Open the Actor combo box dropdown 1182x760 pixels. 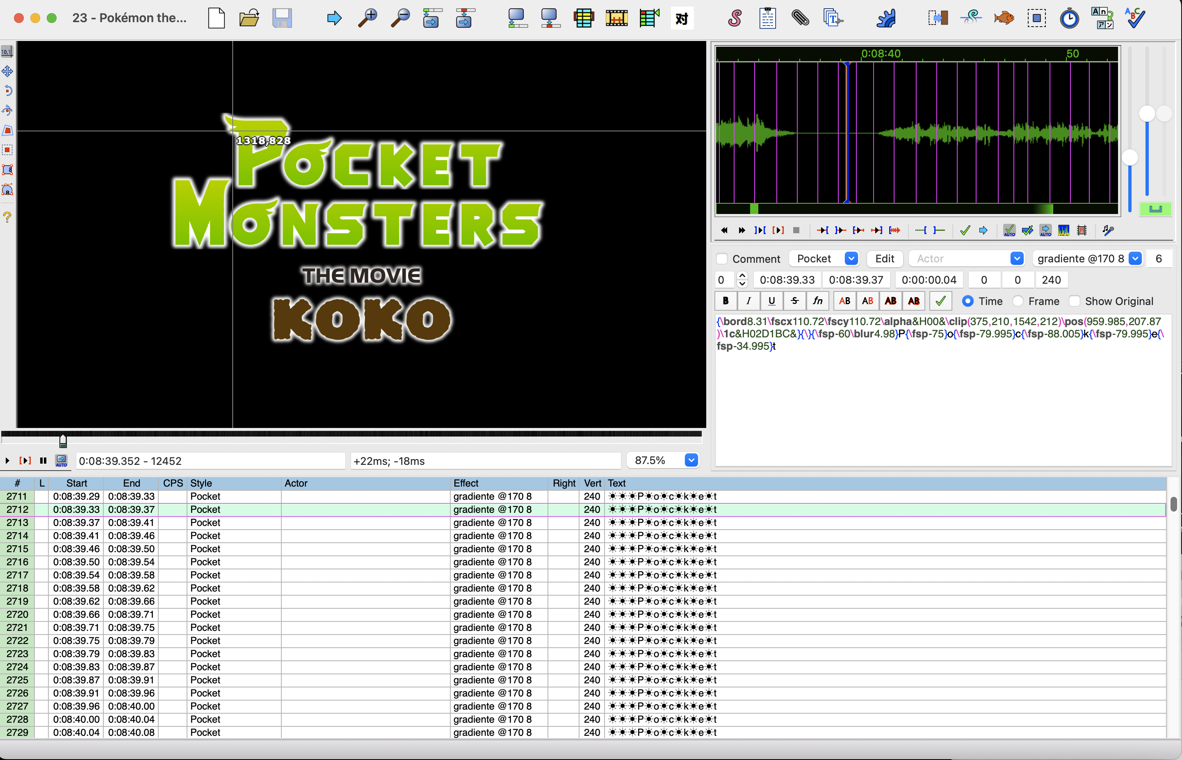1017,259
